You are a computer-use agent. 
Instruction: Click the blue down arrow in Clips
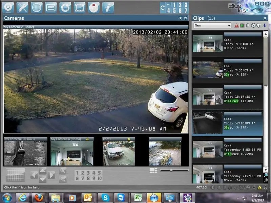tap(265, 26)
